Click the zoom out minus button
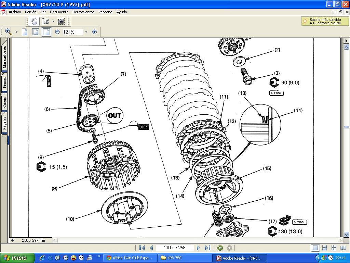The height and width of the screenshot is (263, 350). [57, 32]
